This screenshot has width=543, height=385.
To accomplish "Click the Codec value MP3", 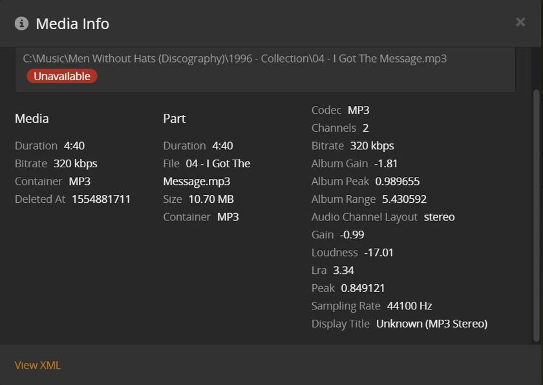I will (x=358, y=110).
